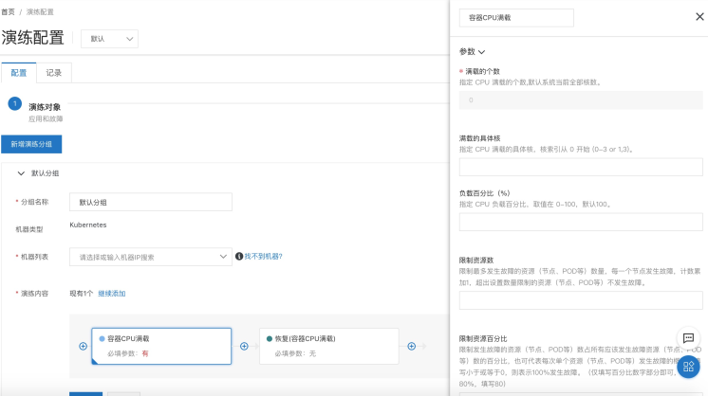Open the blue grid shortcut button
Screen dimensions: 708x396
(x=688, y=367)
